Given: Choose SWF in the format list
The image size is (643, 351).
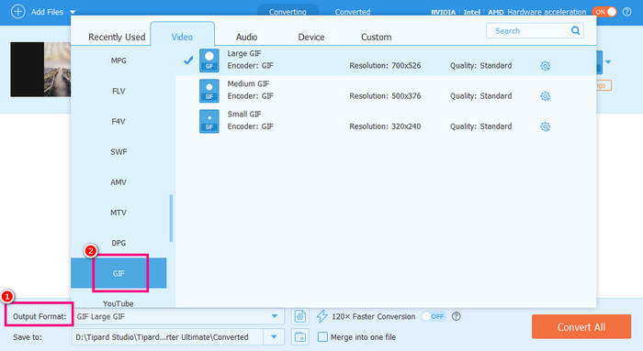Looking at the screenshot, I should tap(118, 152).
